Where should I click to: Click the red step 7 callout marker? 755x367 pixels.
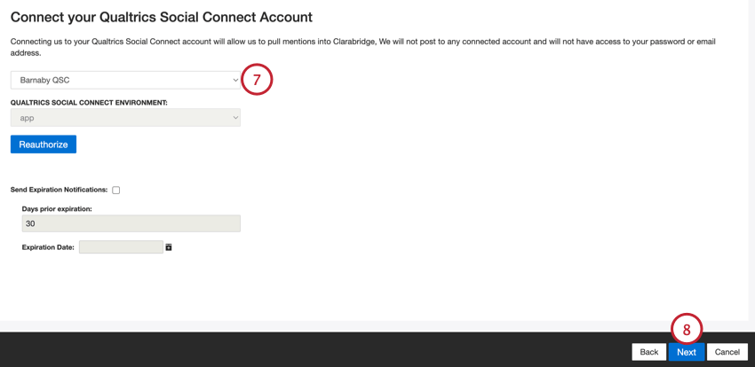256,80
